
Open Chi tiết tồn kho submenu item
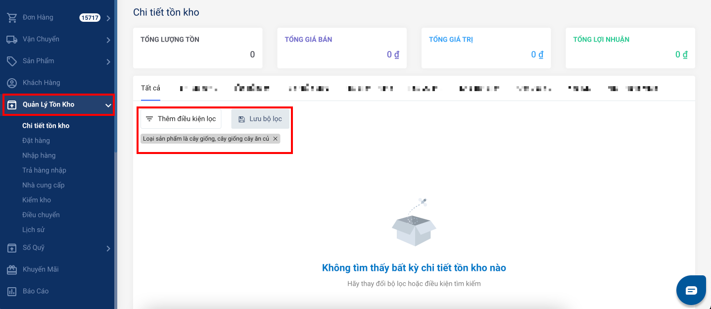pos(46,126)
